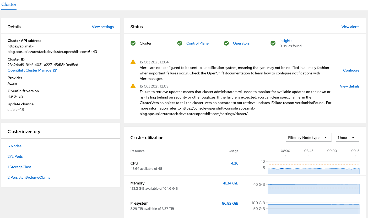Click Configure next to the Alertmanager notification message
This screenshot has height=218, width=368.
pyautogui.click(x=351, y=70)
